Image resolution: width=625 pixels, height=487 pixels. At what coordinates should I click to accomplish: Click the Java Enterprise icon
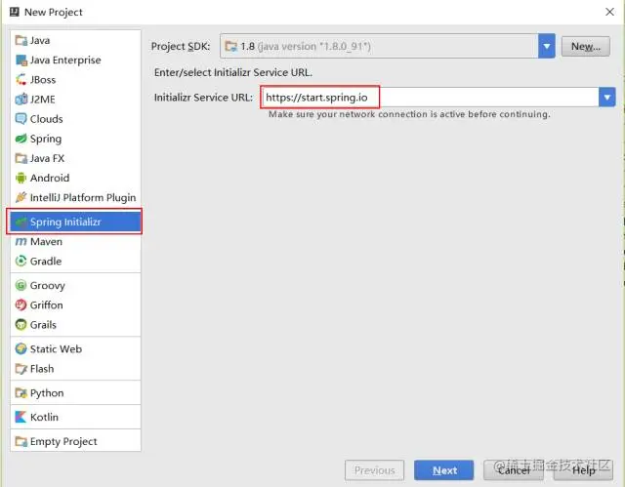(21, 61)
